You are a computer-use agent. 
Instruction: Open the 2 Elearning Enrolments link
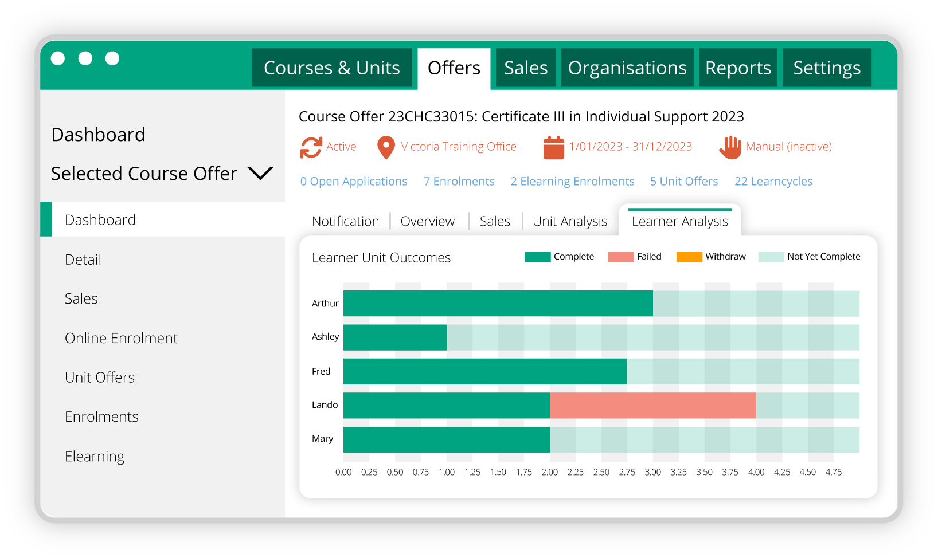pyautogui.click(x=573, y=181)
